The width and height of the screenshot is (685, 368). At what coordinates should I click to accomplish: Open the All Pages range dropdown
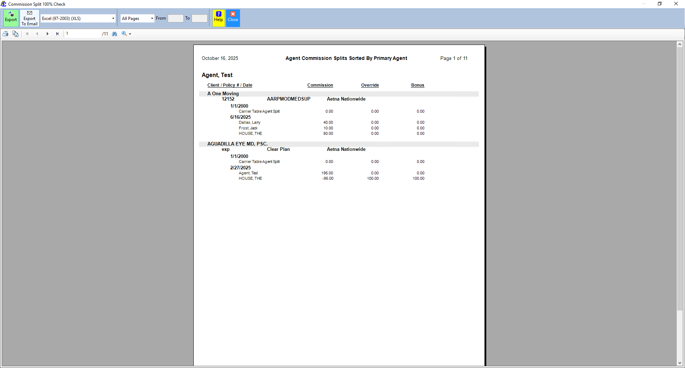[x=152, y=19]
